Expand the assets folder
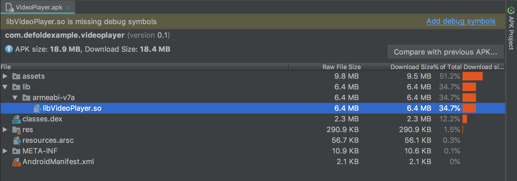 (x=5, y=76)
